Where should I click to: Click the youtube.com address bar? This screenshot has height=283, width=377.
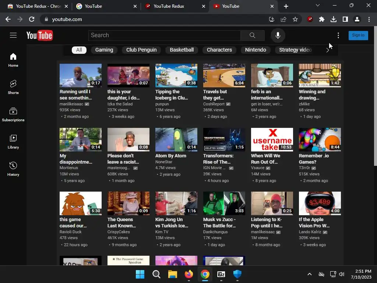[x=154, y=19]
